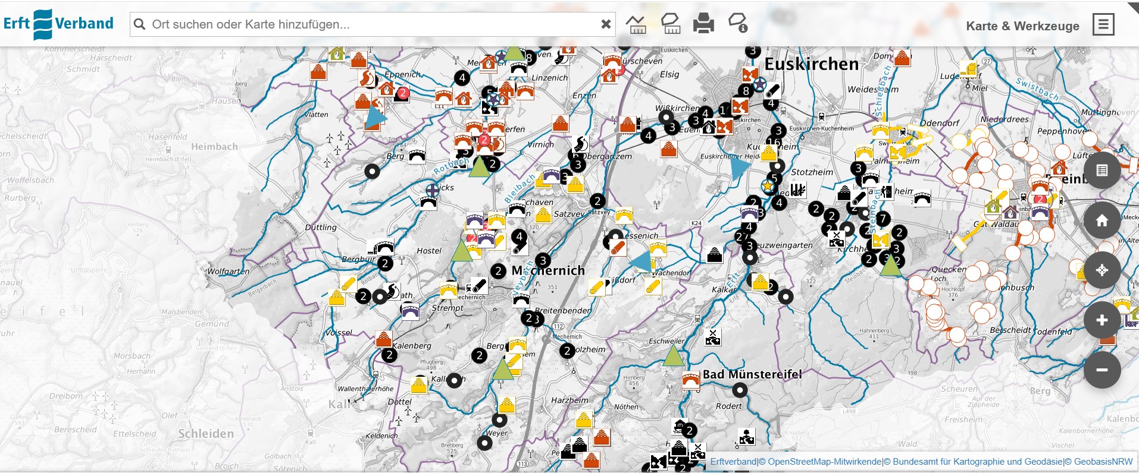Activate the area information query tool
Viewport: 1139px width, 473px height.
[x=738, y=24]
